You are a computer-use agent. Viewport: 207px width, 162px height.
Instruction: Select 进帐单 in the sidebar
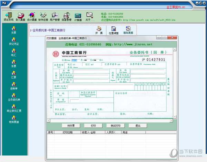[14, 86]
